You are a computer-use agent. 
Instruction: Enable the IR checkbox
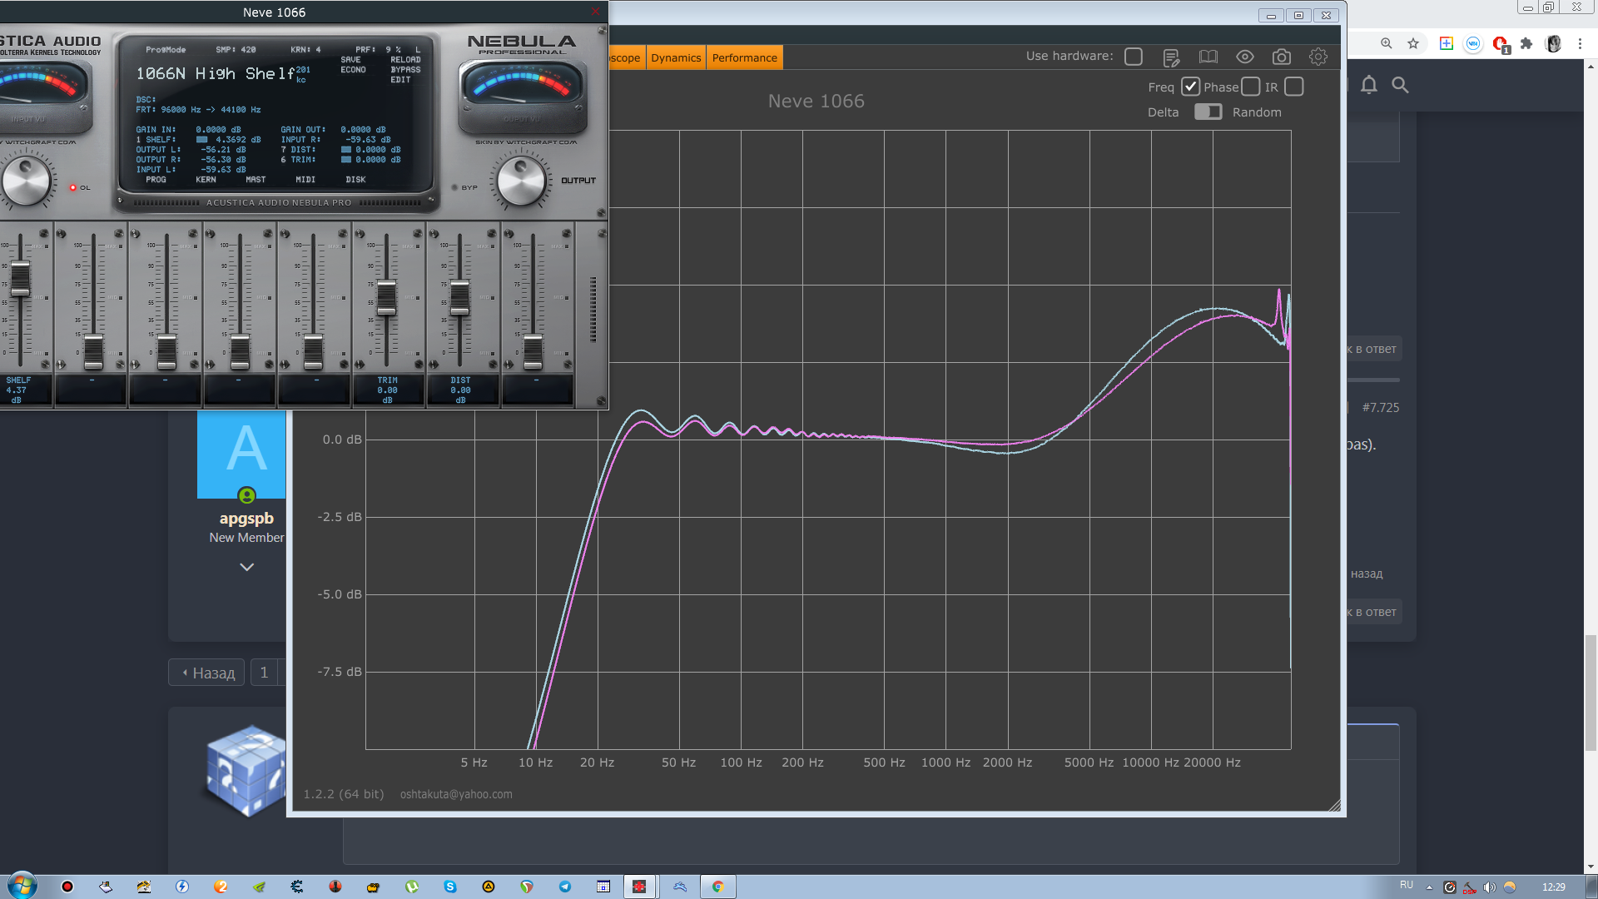coord(1294,87)
